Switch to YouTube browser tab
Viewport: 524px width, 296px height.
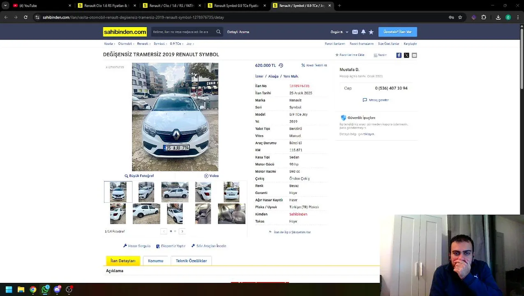(x=42, y=6)
